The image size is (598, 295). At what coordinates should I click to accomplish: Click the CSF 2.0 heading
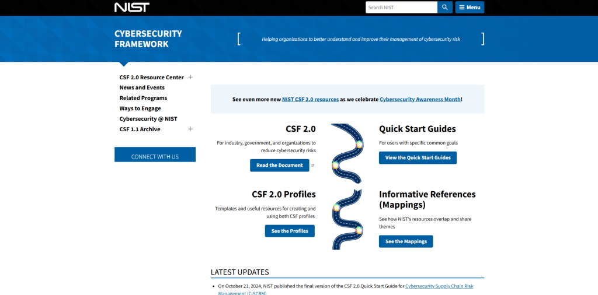(x=301, y=129)
